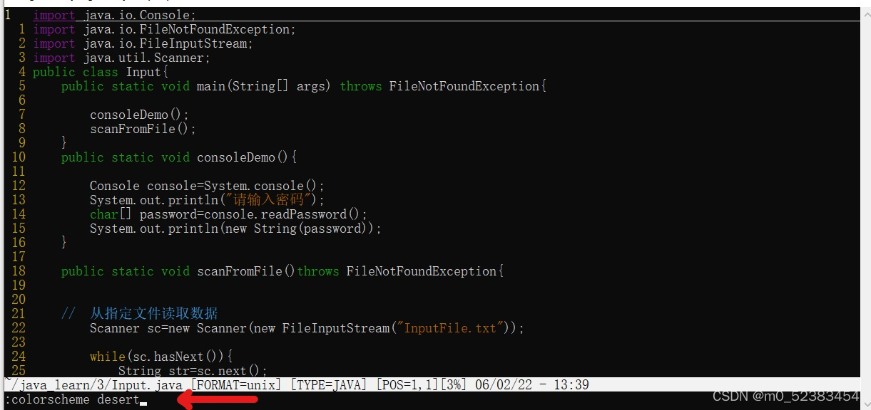Viewport: 871px width, 410px height.
Task: Click the comment '从指定文件读取数据'
Action: (x=153, y=314)
